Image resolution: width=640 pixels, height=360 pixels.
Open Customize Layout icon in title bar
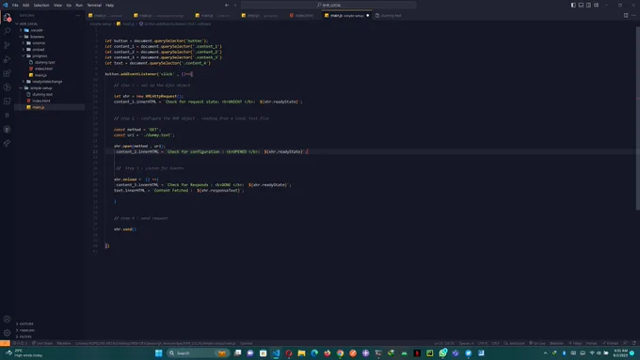(x=597, y=5)
